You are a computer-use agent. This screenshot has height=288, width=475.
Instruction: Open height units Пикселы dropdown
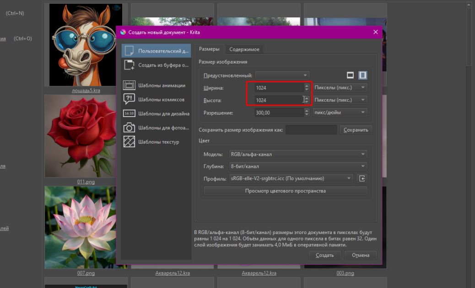coord(340,100)
